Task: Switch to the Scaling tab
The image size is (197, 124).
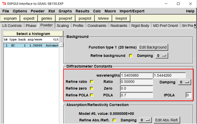Action: tap(63, 26)
